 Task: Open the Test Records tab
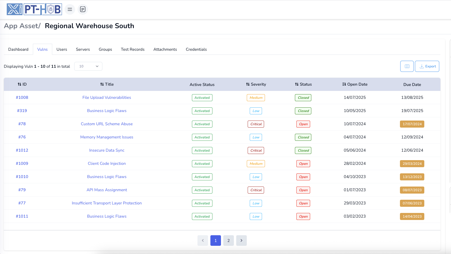133,49
